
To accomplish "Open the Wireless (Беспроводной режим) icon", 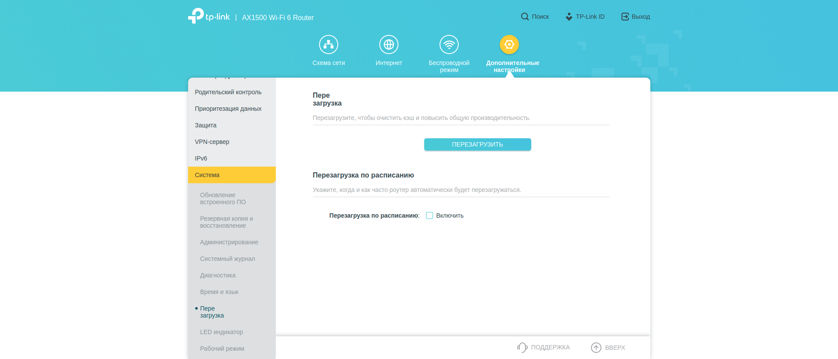I will click(449, 44).
